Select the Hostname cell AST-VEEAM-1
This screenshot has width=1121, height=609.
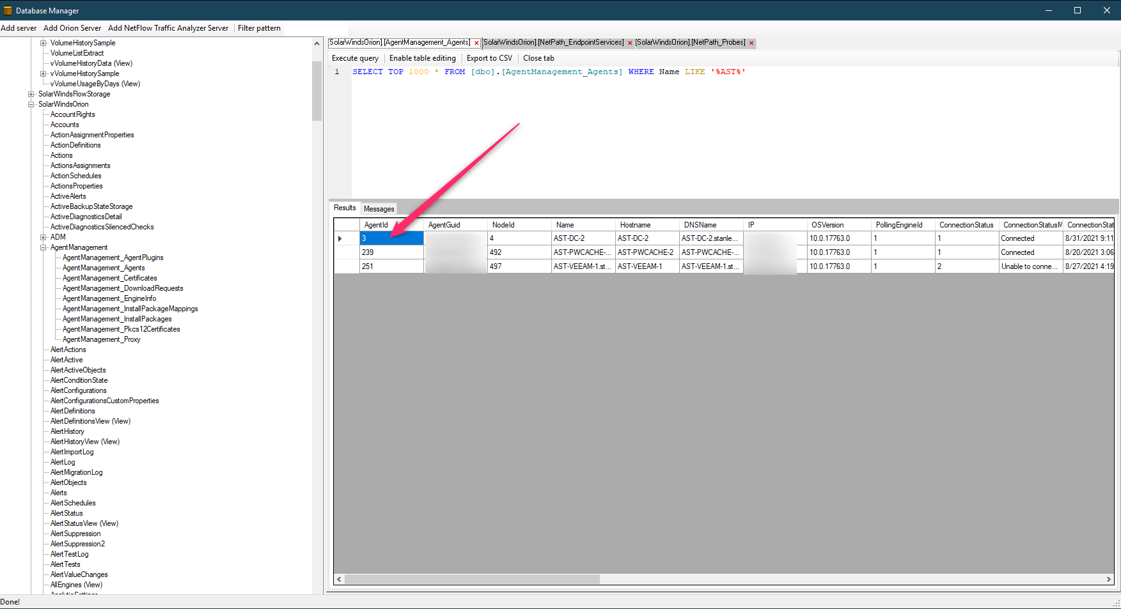pyautogui.click(x=647, y=266)
